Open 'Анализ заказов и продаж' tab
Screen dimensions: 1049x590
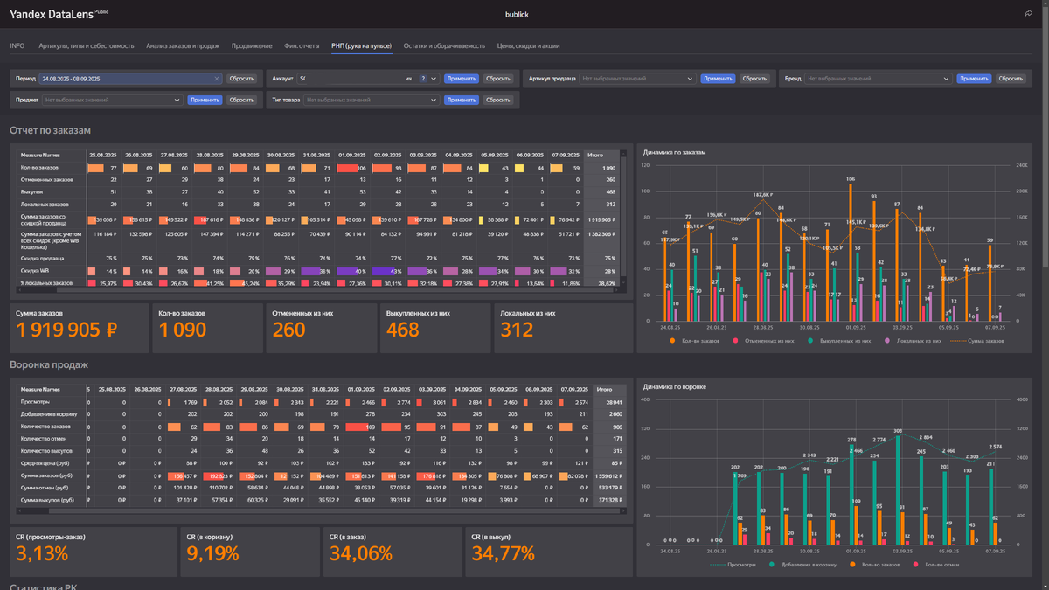tap(183, 45)
